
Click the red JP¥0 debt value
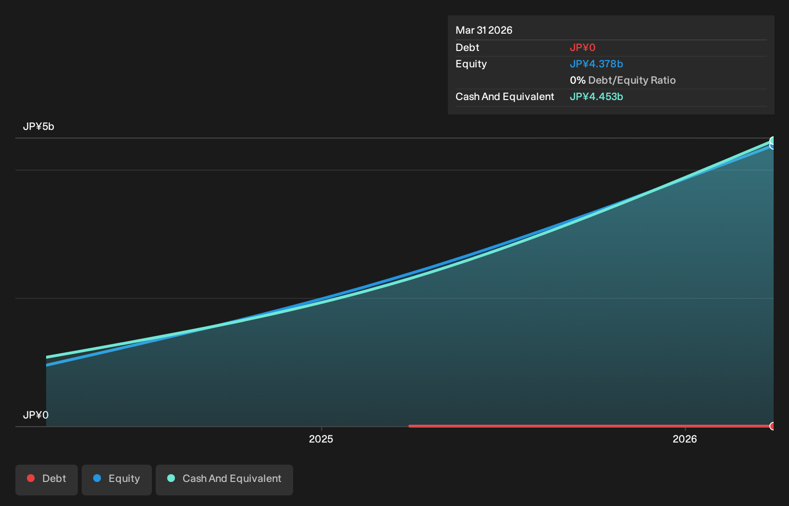[x=582, y=48]
